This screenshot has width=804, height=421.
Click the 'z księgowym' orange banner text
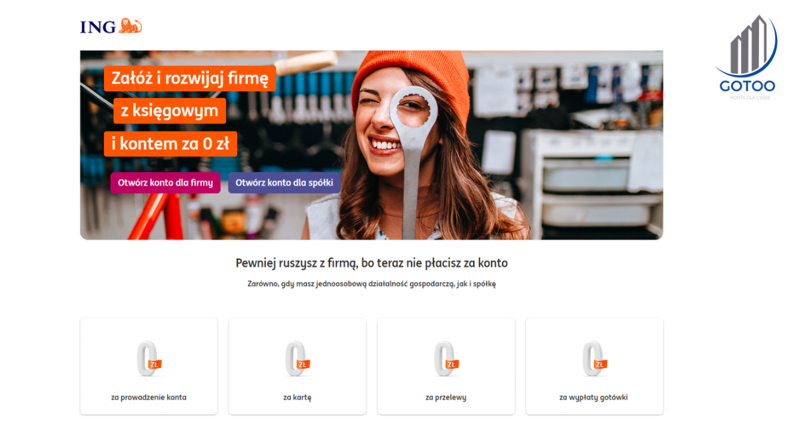[x=170, y=111]
